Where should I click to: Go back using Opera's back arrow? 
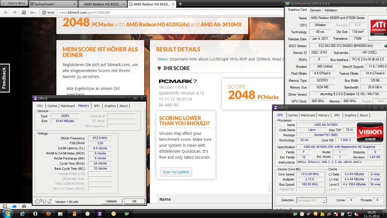[x=6, y=12]
